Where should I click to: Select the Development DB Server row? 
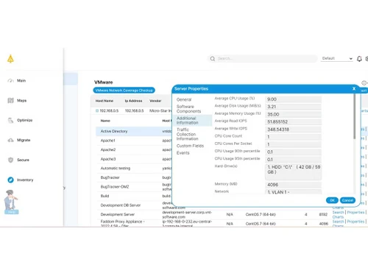tap(134, 205)
